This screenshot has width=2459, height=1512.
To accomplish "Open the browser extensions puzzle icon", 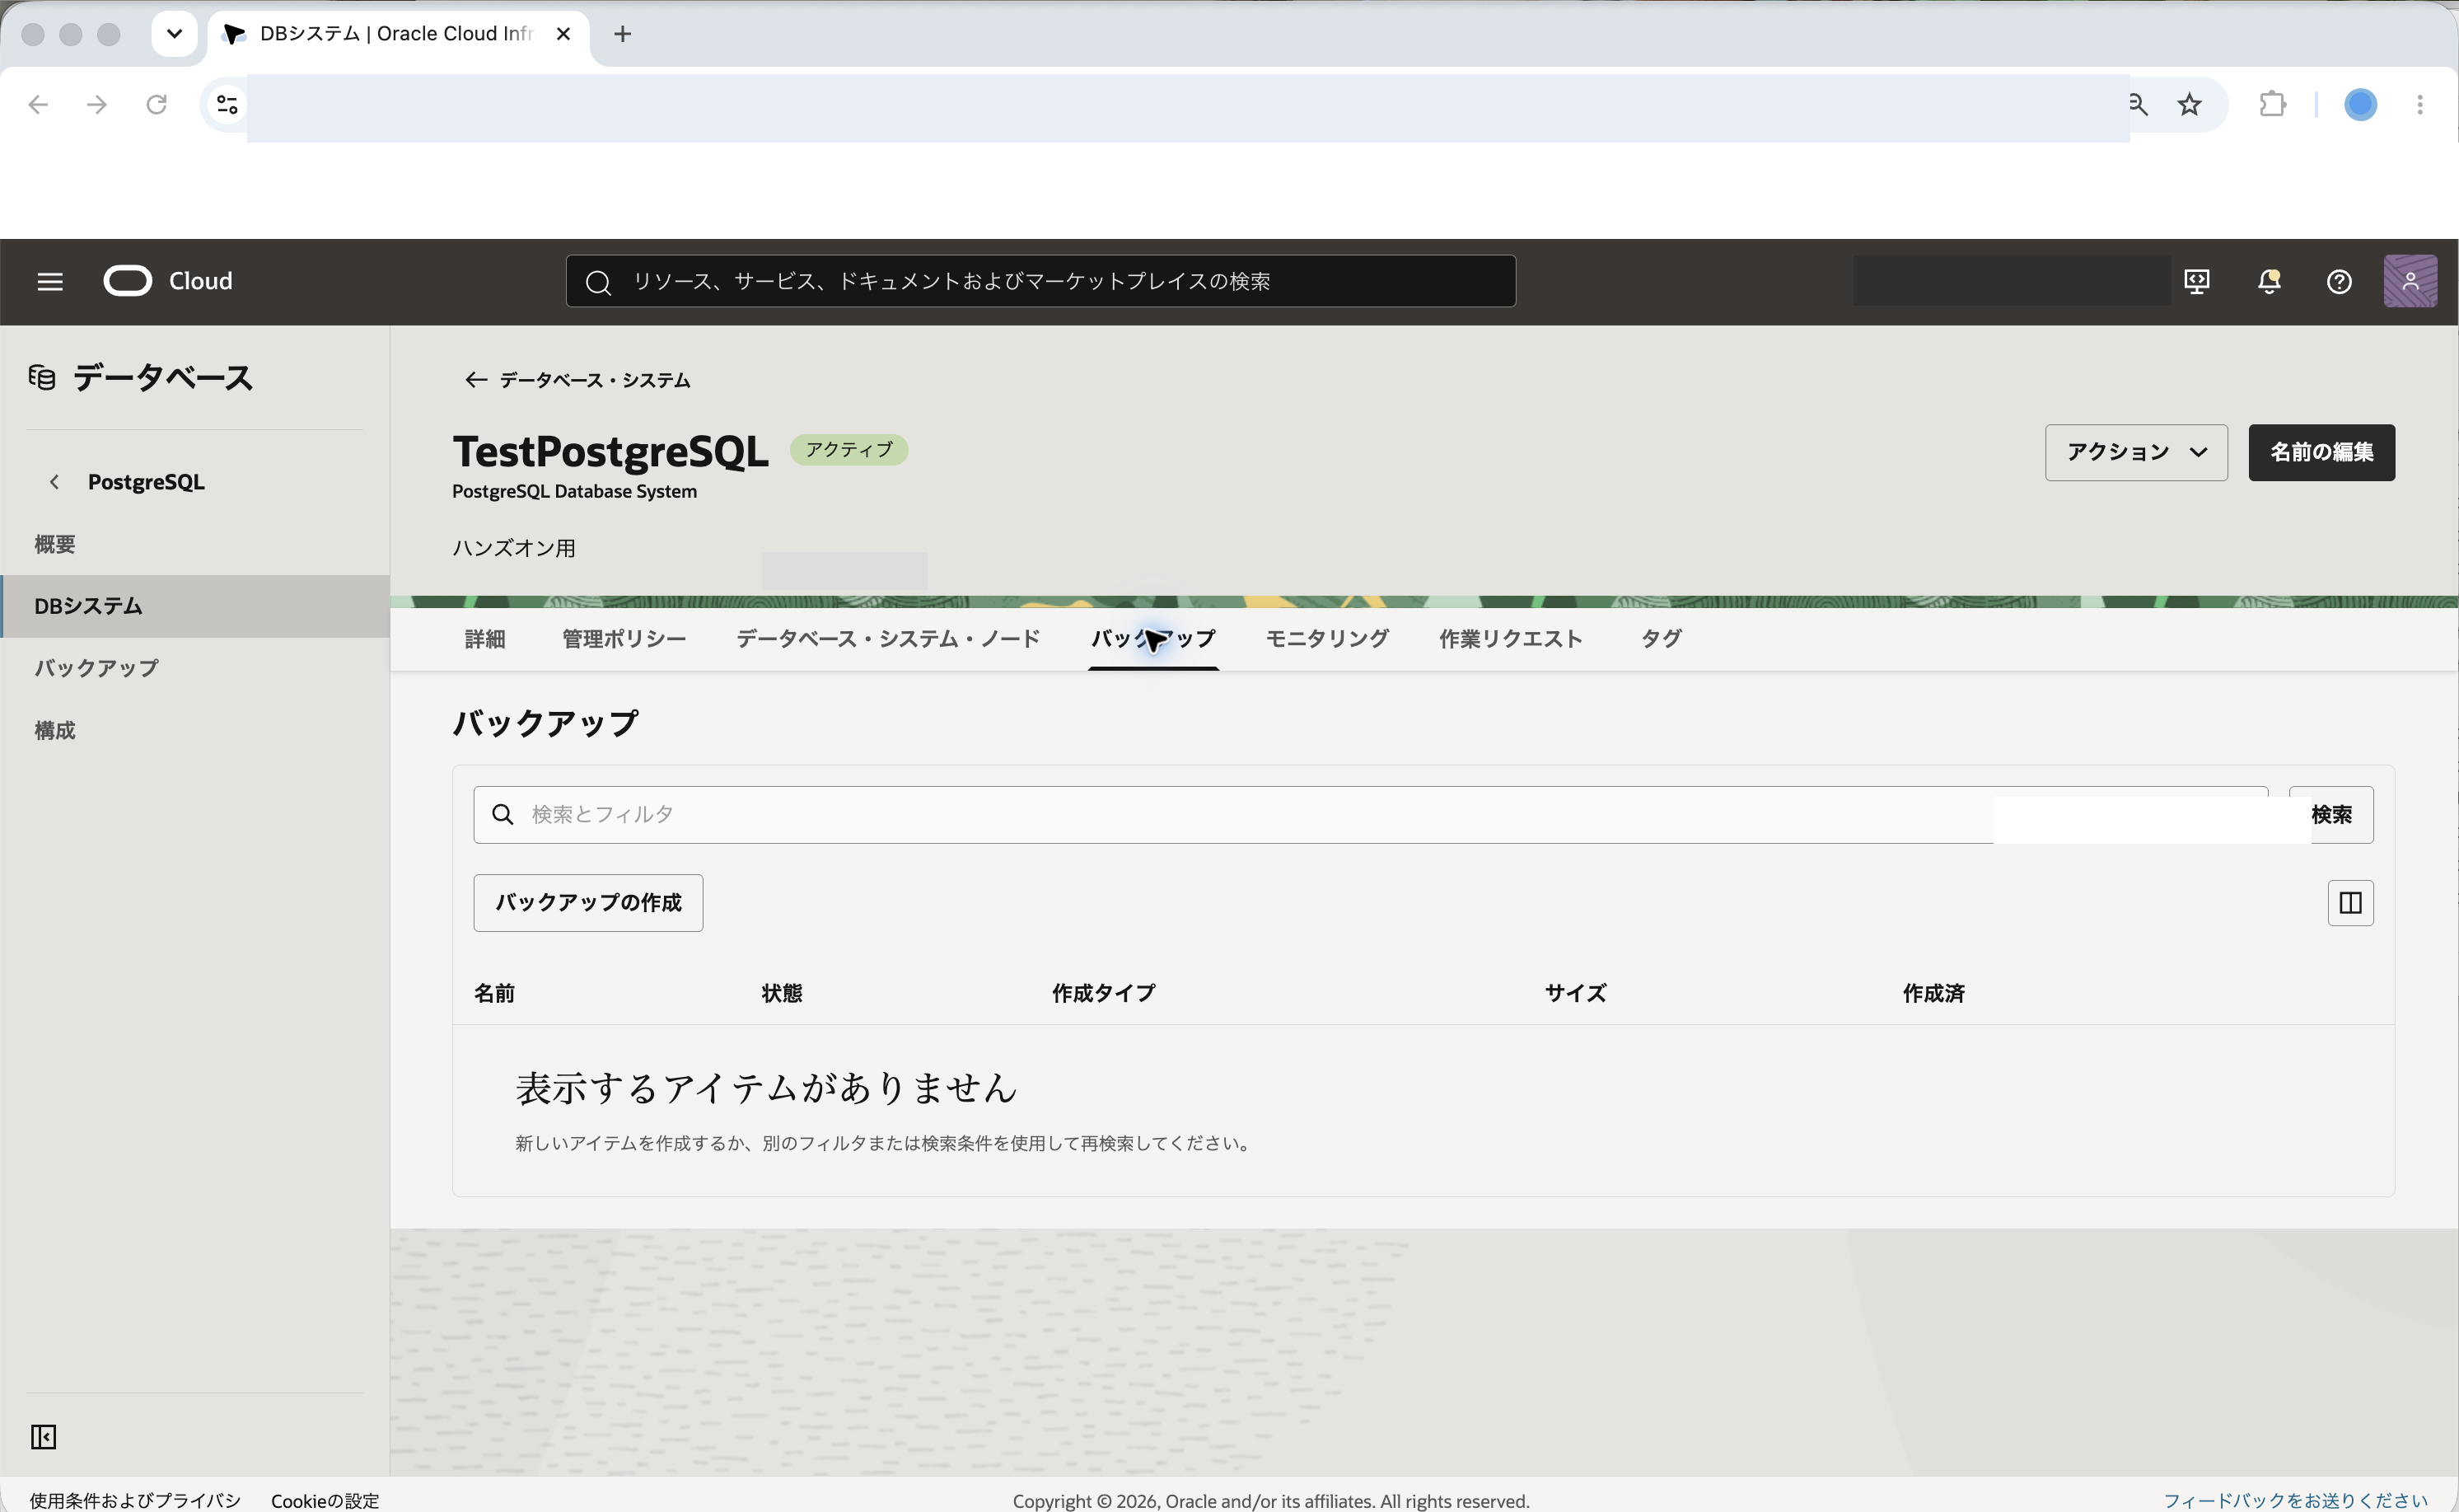I will click(2272, 104).
